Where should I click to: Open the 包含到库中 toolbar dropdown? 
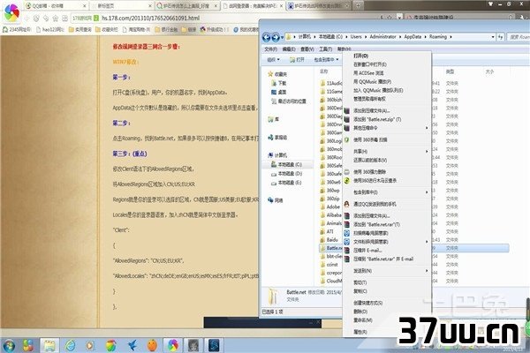point(326,60)
